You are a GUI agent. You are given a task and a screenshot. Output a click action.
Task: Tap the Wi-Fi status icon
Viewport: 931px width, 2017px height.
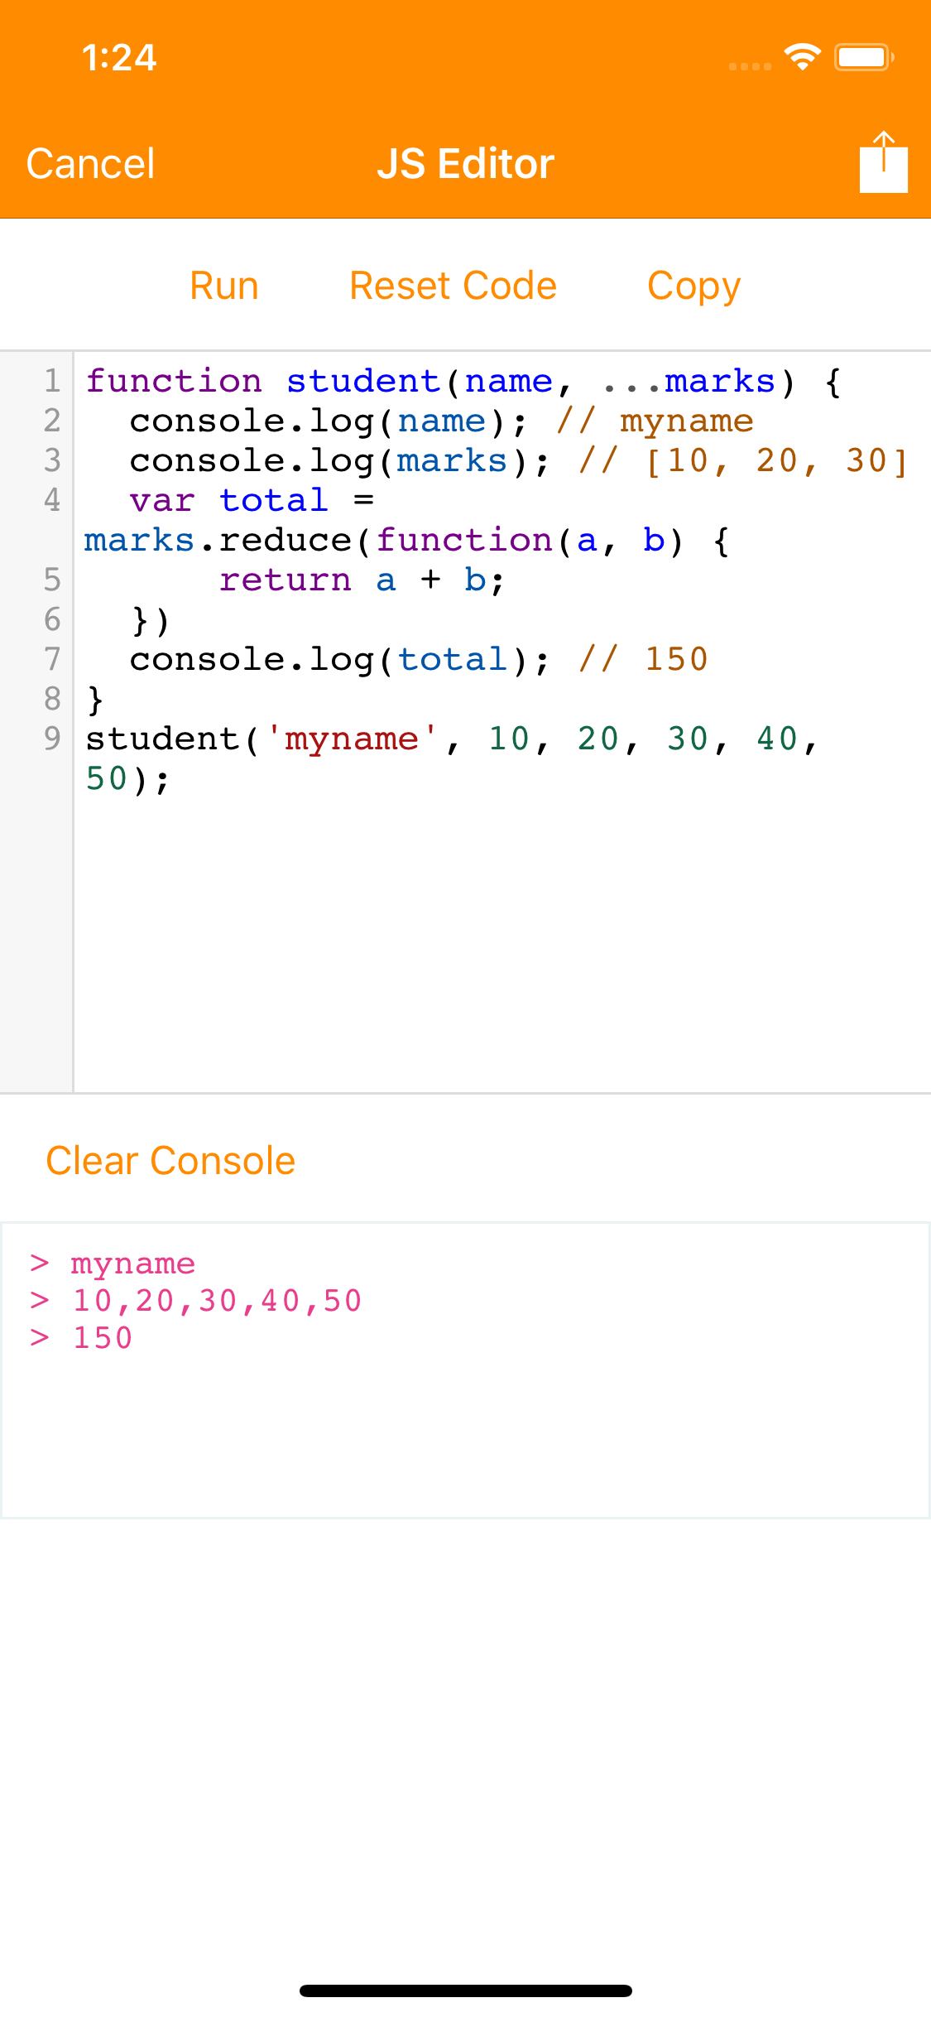[802, 57]
